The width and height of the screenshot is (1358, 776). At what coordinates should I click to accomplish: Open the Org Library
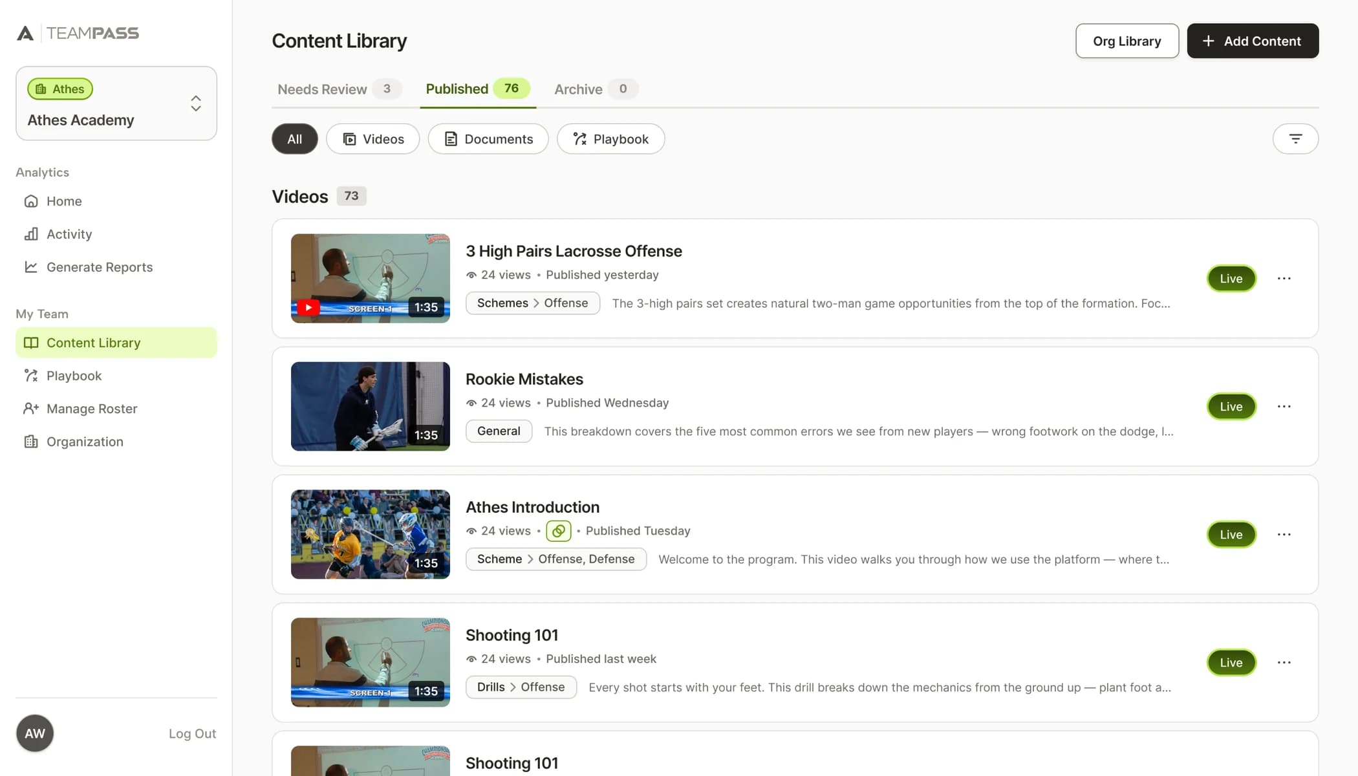tap(1127, 41)
